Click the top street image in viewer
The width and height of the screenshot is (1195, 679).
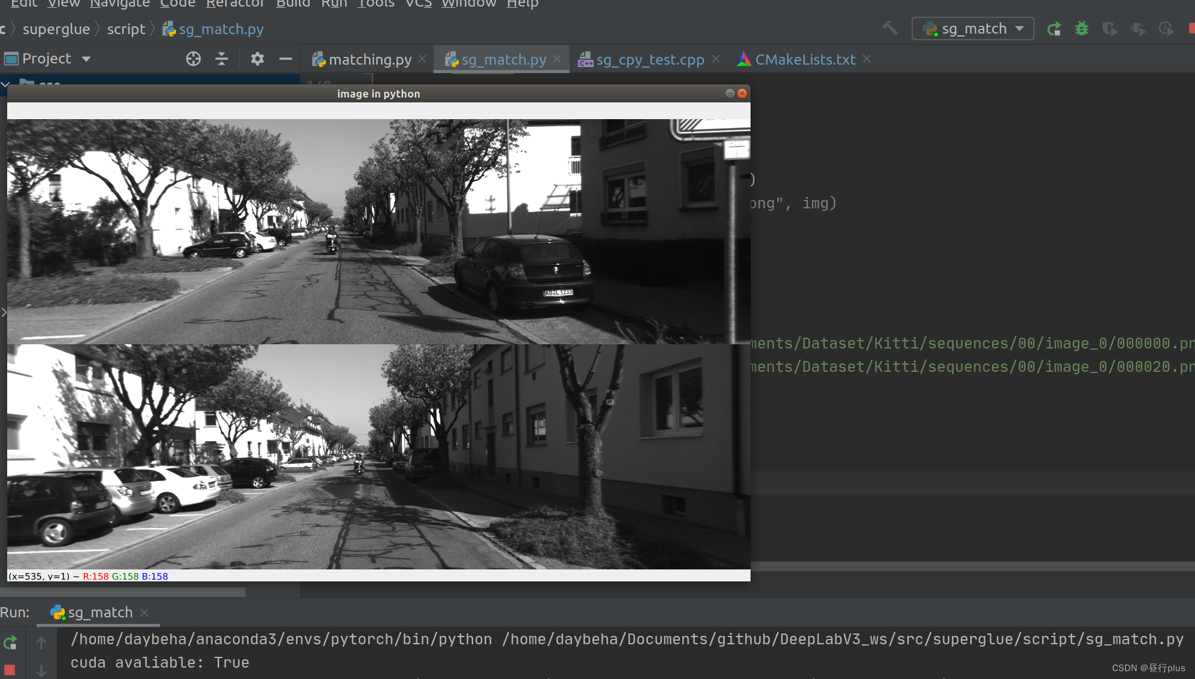pos(379,231)
